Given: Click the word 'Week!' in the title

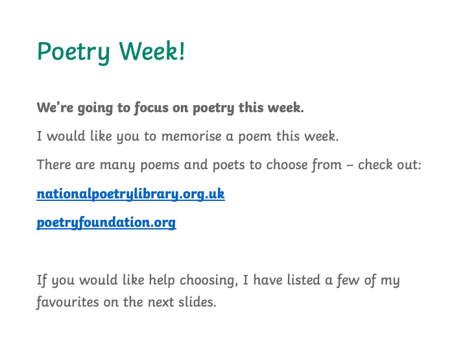Looking at the screenshot, I should coord(152,51).
